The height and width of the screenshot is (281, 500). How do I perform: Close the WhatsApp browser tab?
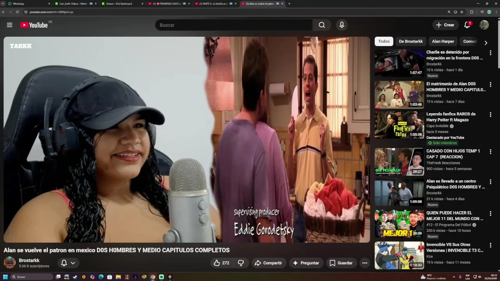49,4
